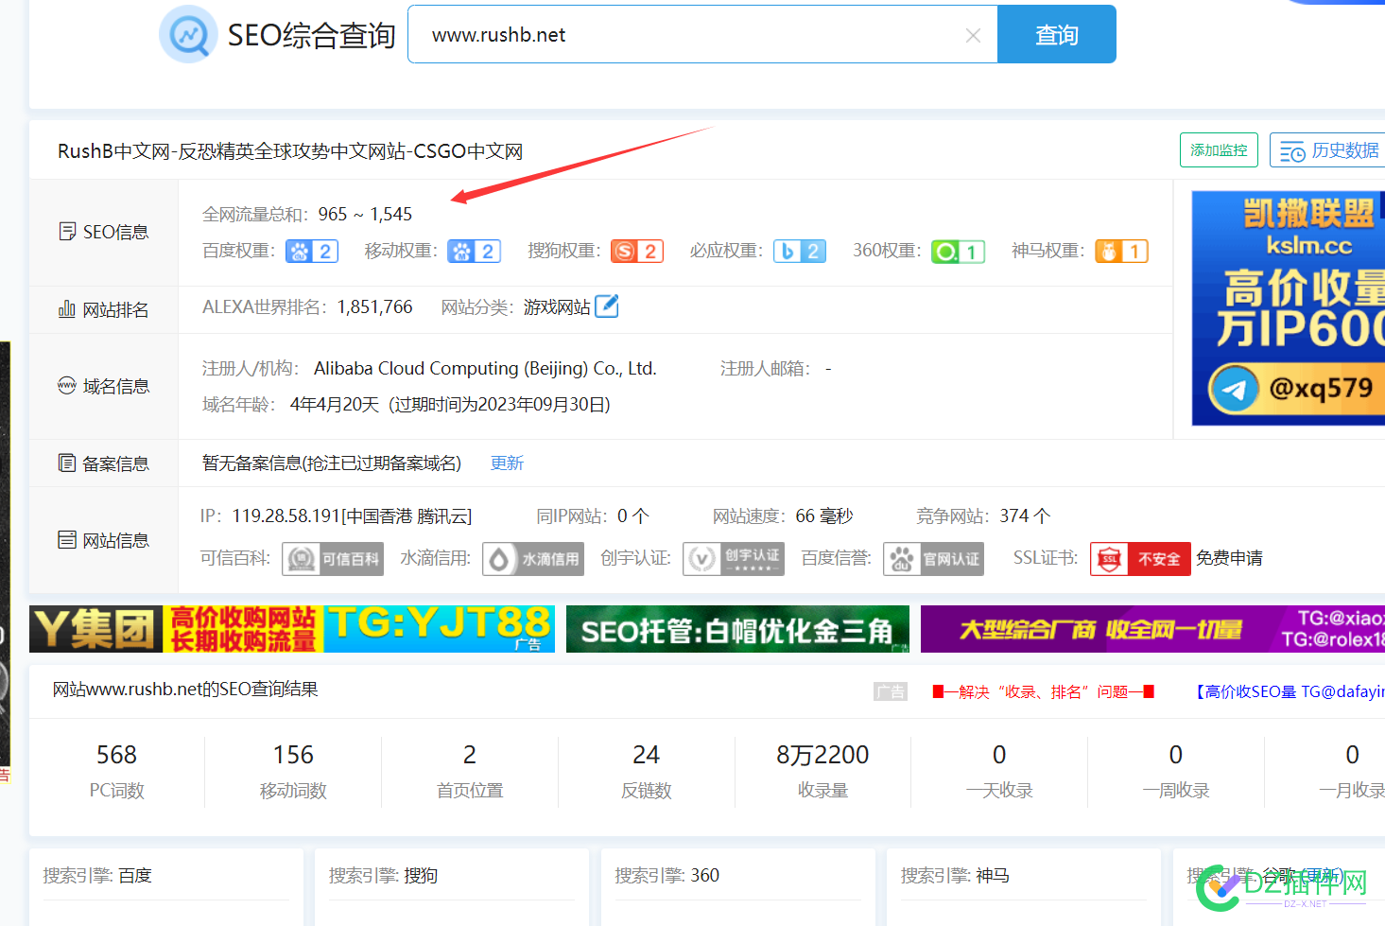Open the Y集团 TG:YJT88 banner ad
1385x926 pixels.
(x=292, y=629)
